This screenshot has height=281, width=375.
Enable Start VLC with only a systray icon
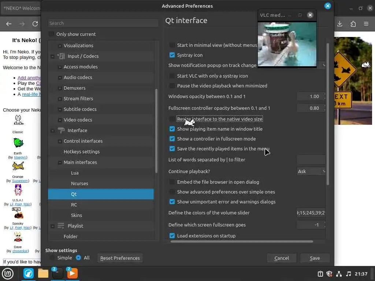(x=172, y=76)
